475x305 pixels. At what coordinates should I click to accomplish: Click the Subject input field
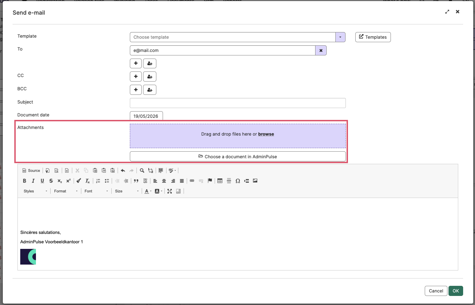(238, 103)
